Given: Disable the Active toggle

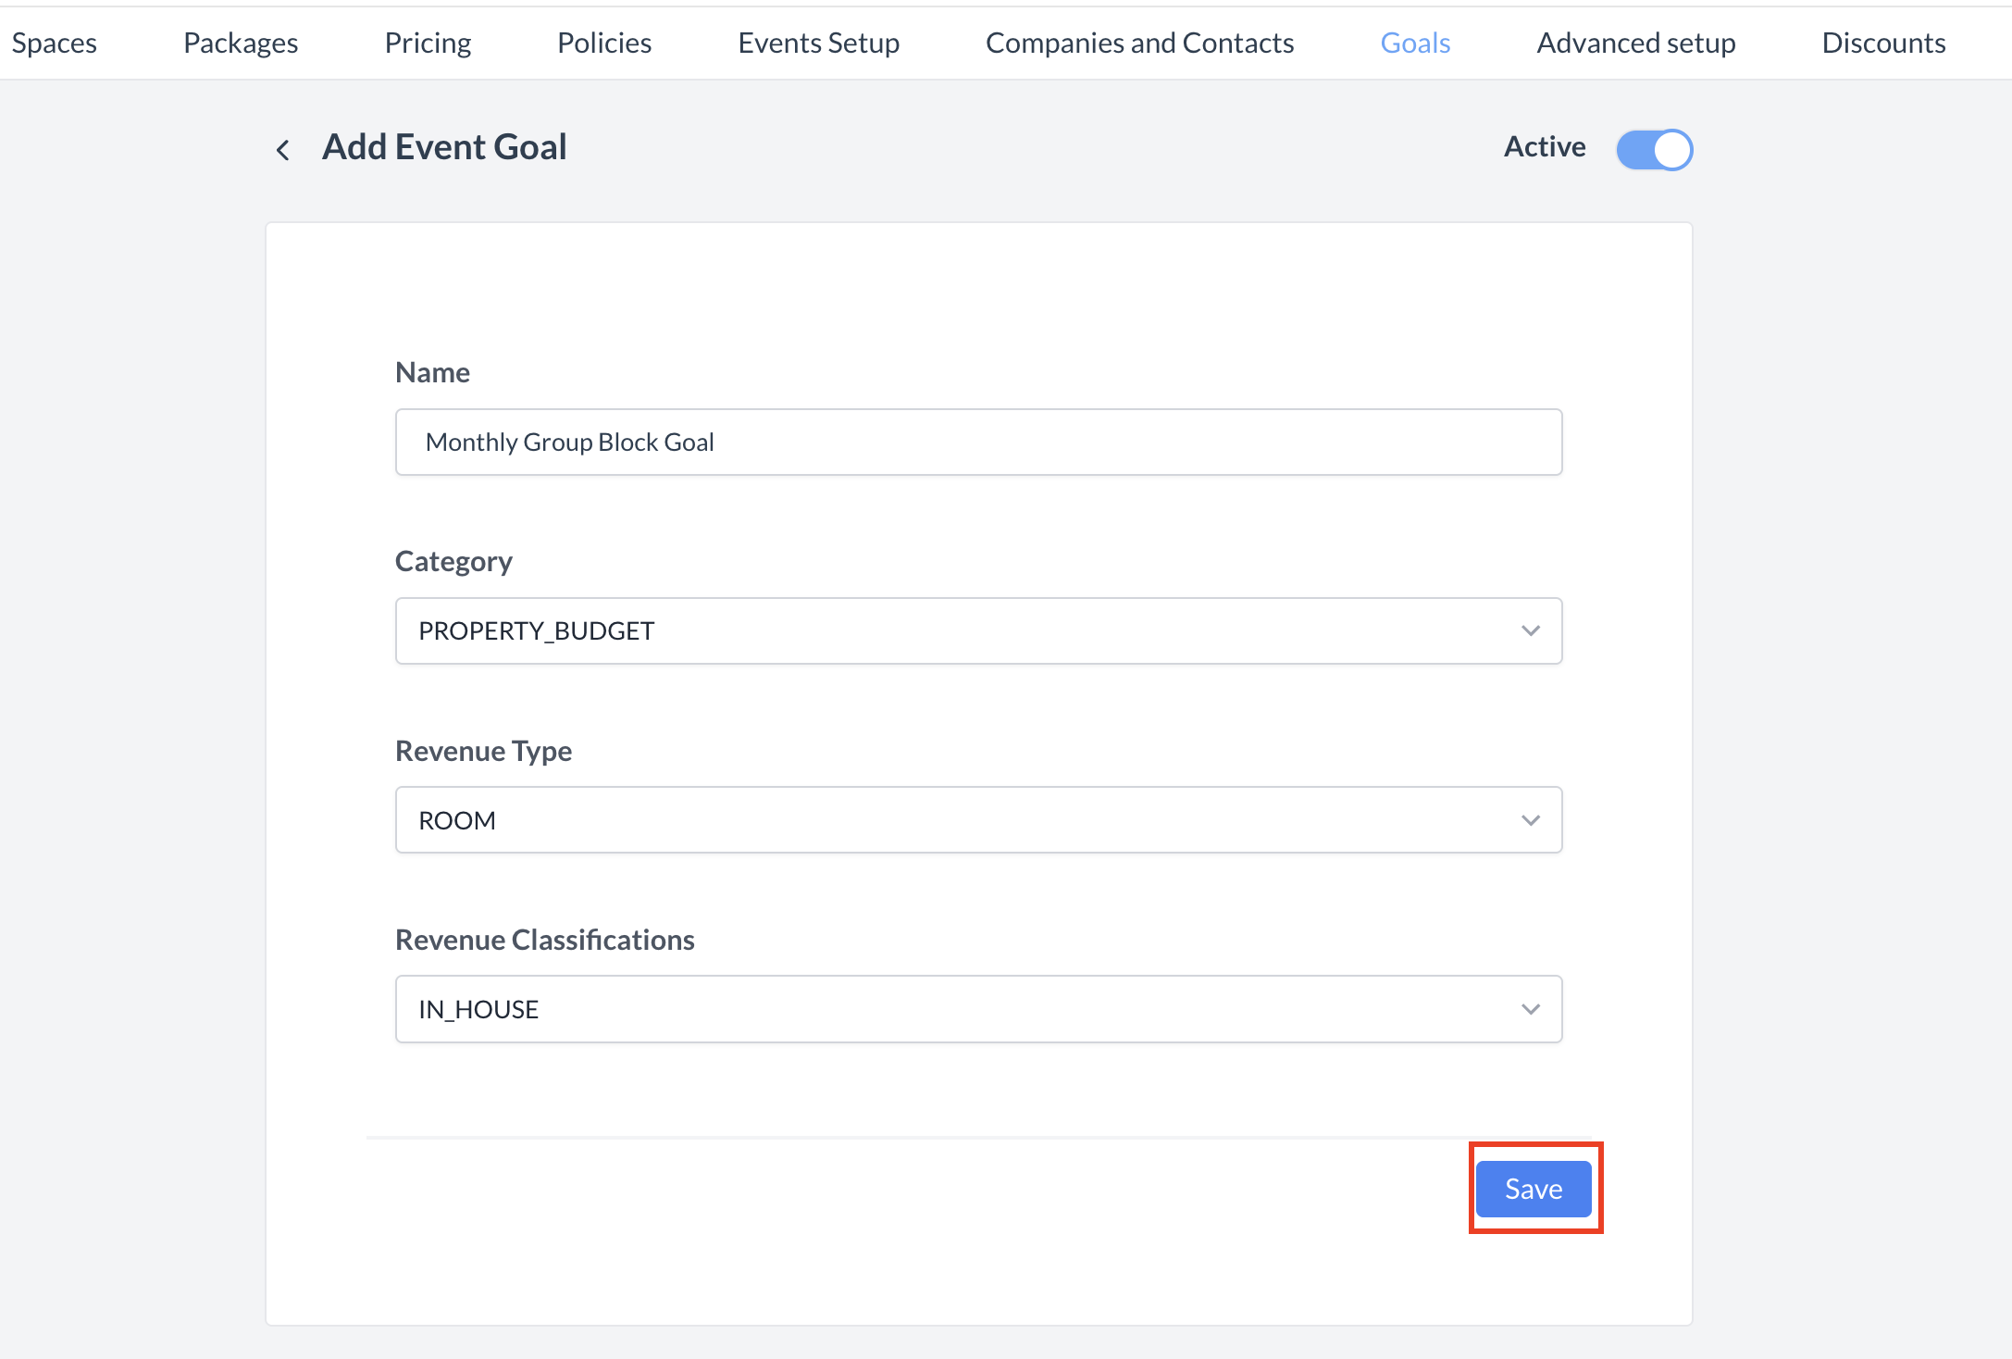Looking at the screenshot, I should (x=1654, y=149).
